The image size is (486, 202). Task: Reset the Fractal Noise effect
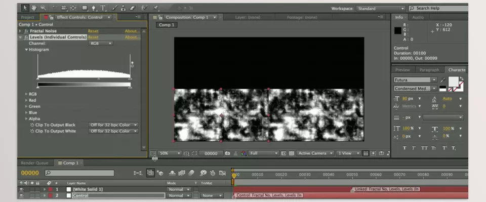pos(93,31)
